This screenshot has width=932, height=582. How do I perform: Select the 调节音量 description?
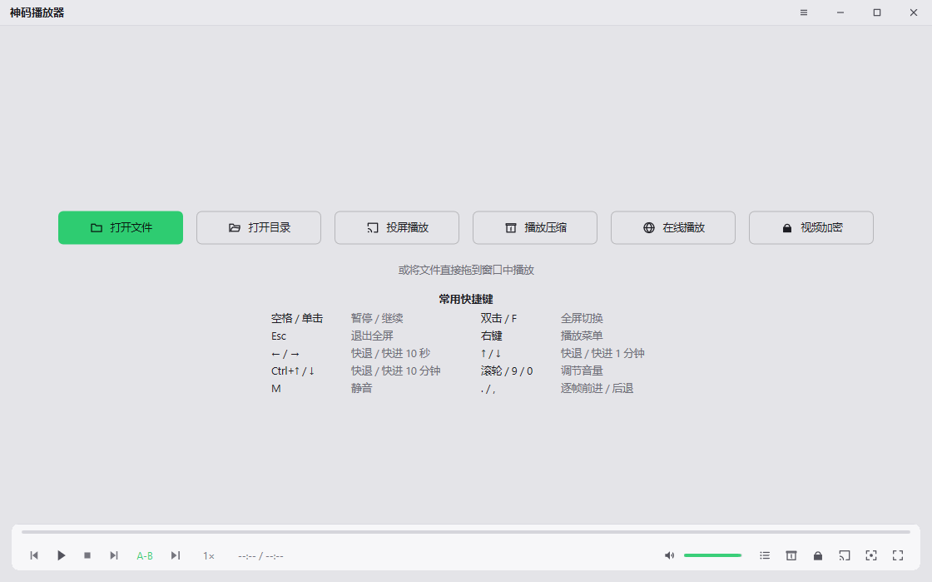582,371
